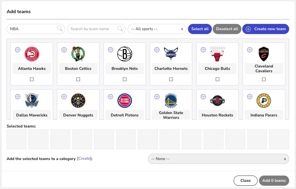This screenshot has height=189, width=296.
Task: Open the category None dropdown
Action: (x=218, y=159)
